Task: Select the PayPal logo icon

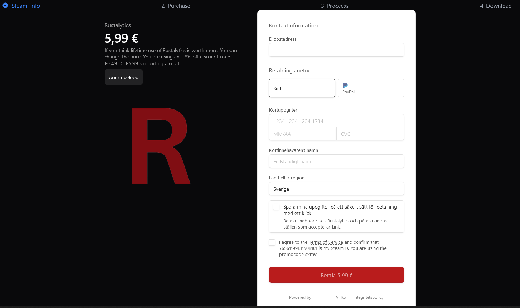Action: pyautogui.click(x=345, y=86)
